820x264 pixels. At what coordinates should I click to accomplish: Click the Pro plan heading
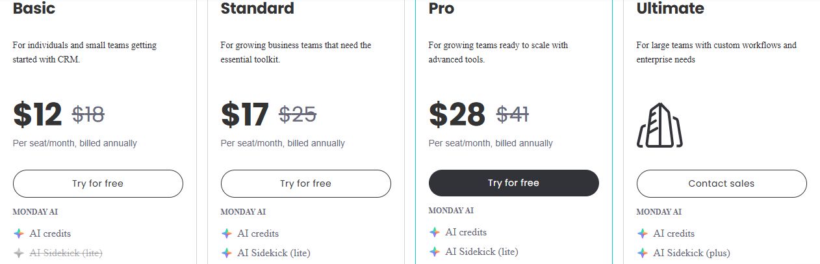coord(441,8)
